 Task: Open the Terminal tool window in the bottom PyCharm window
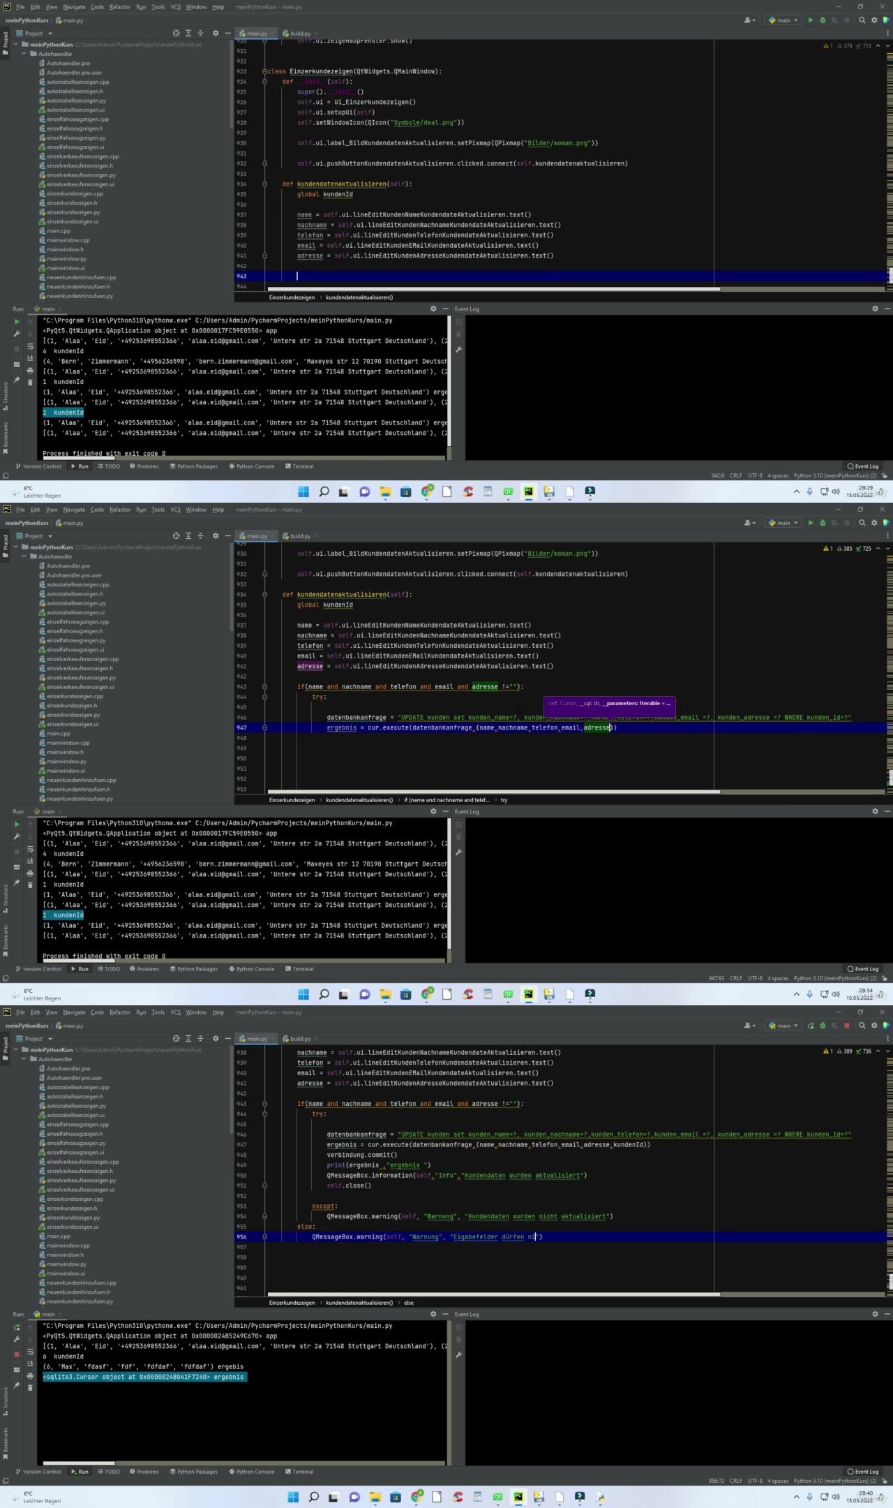[x=299, y=1472]
